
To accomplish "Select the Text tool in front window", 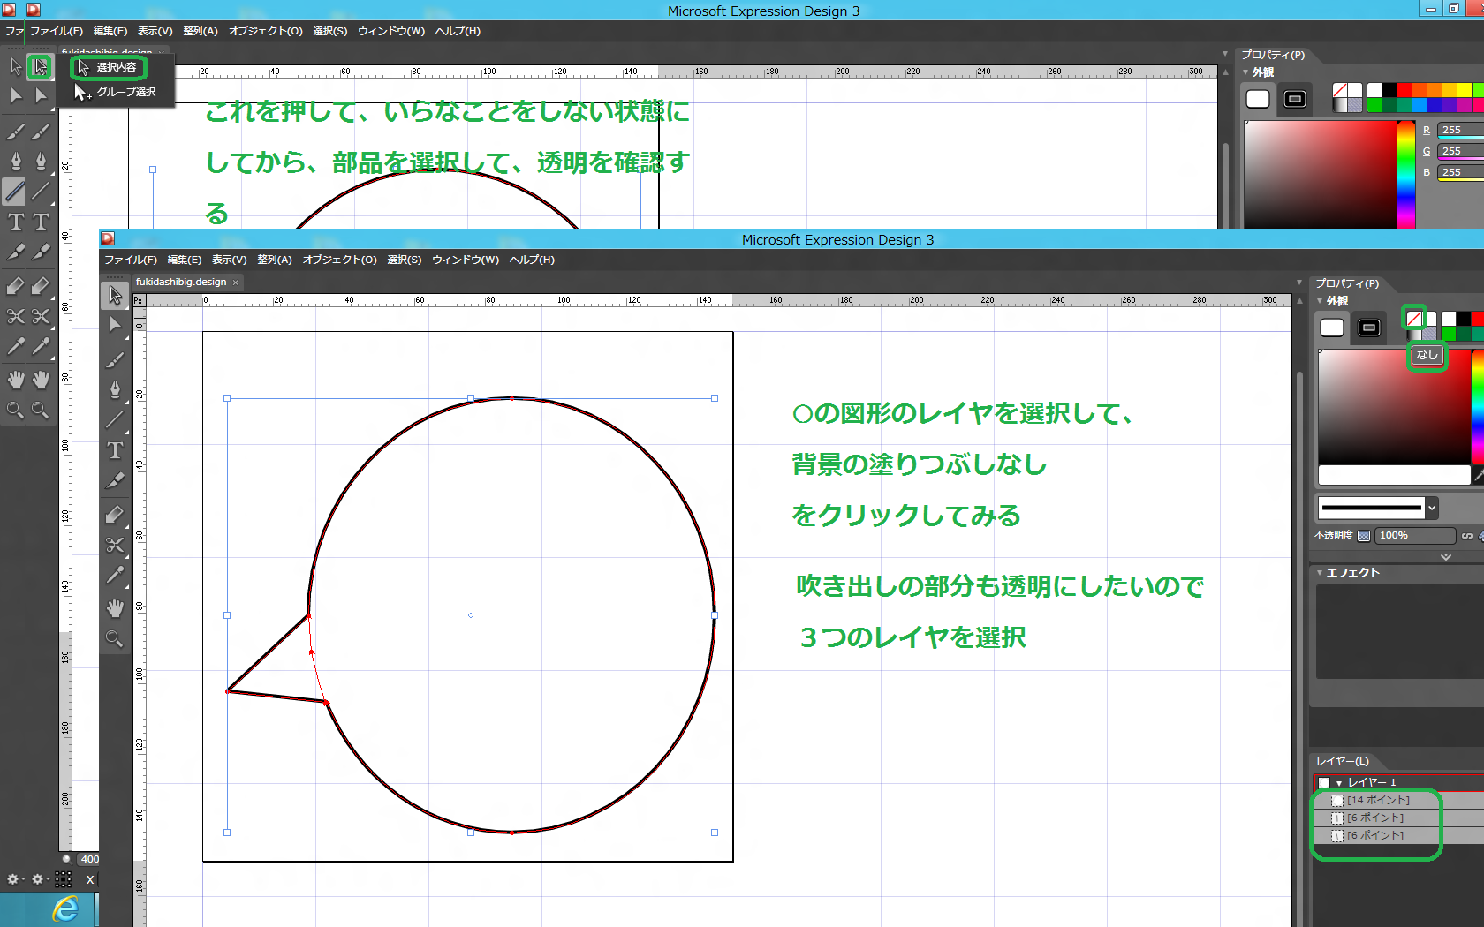I will [x=115, y=450].
